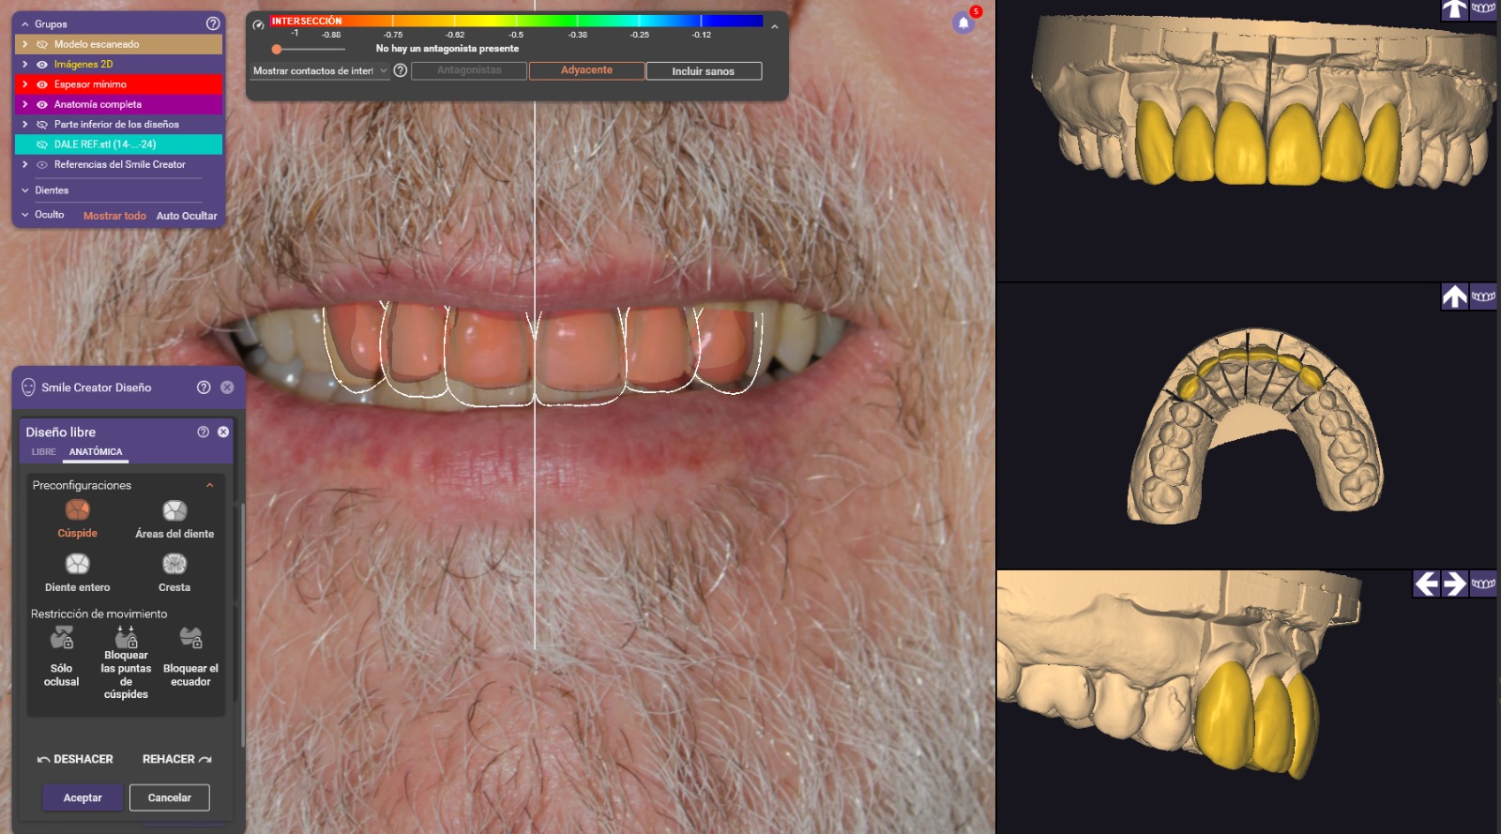Toggle visibility of Modelo escaneado
The height and width of the screenshot is (834, 1501).
42,44
